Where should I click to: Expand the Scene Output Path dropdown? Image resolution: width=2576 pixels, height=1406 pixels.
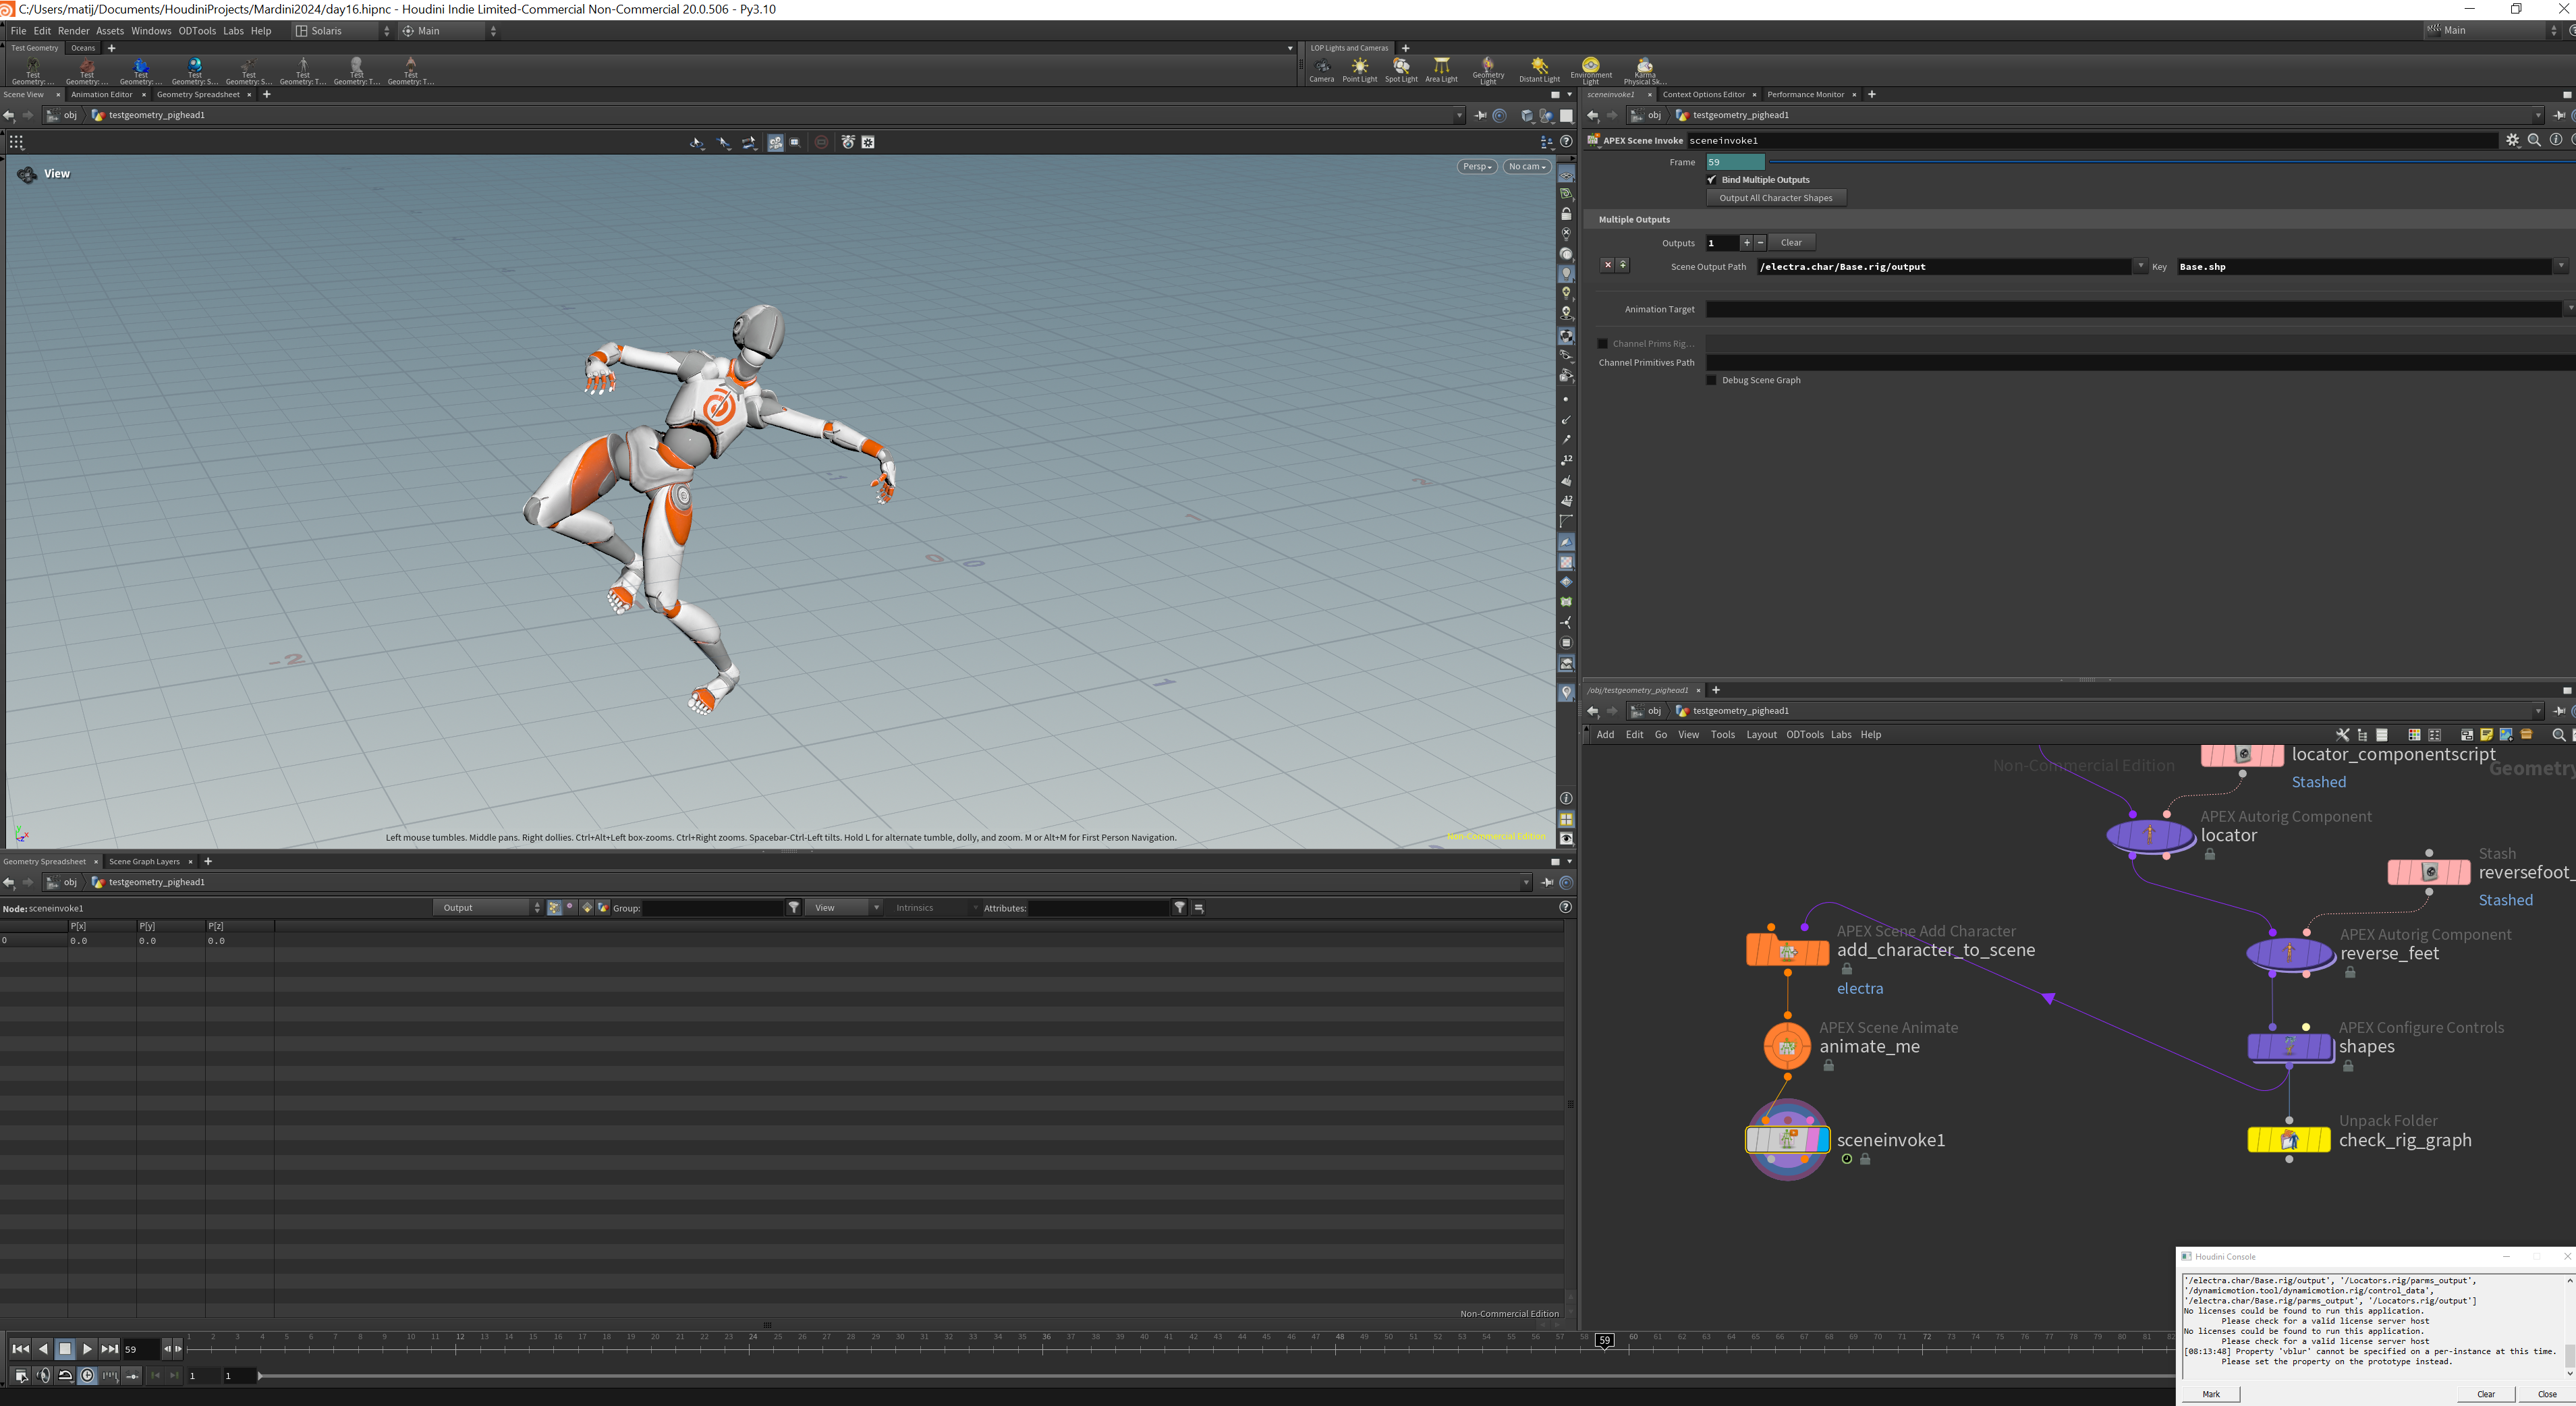2140,267
